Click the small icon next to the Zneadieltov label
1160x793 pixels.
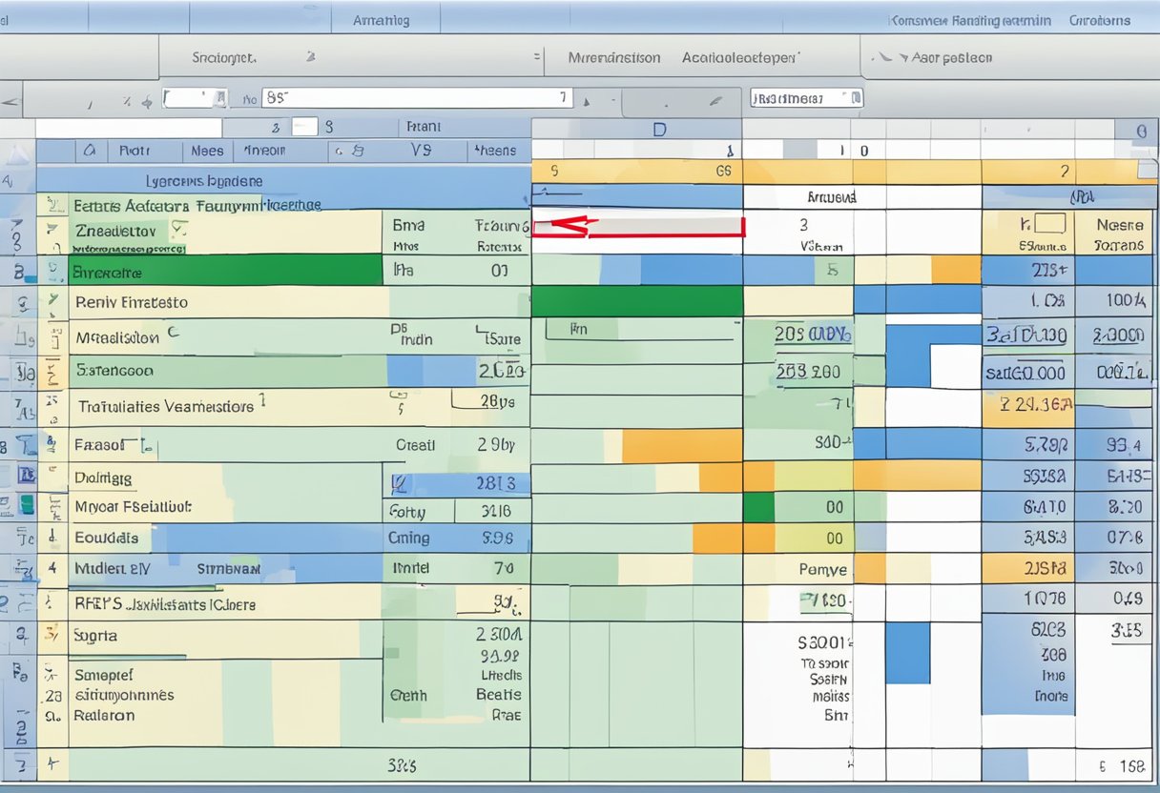point(178,229)
